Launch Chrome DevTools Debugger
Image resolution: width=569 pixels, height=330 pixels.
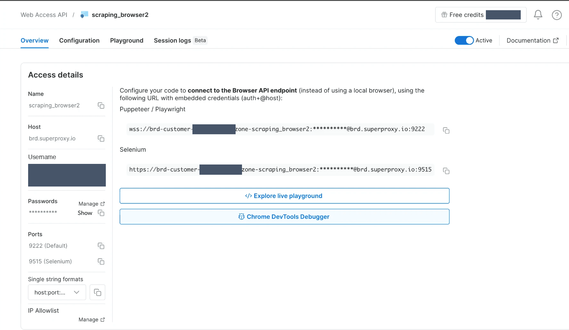284,217
